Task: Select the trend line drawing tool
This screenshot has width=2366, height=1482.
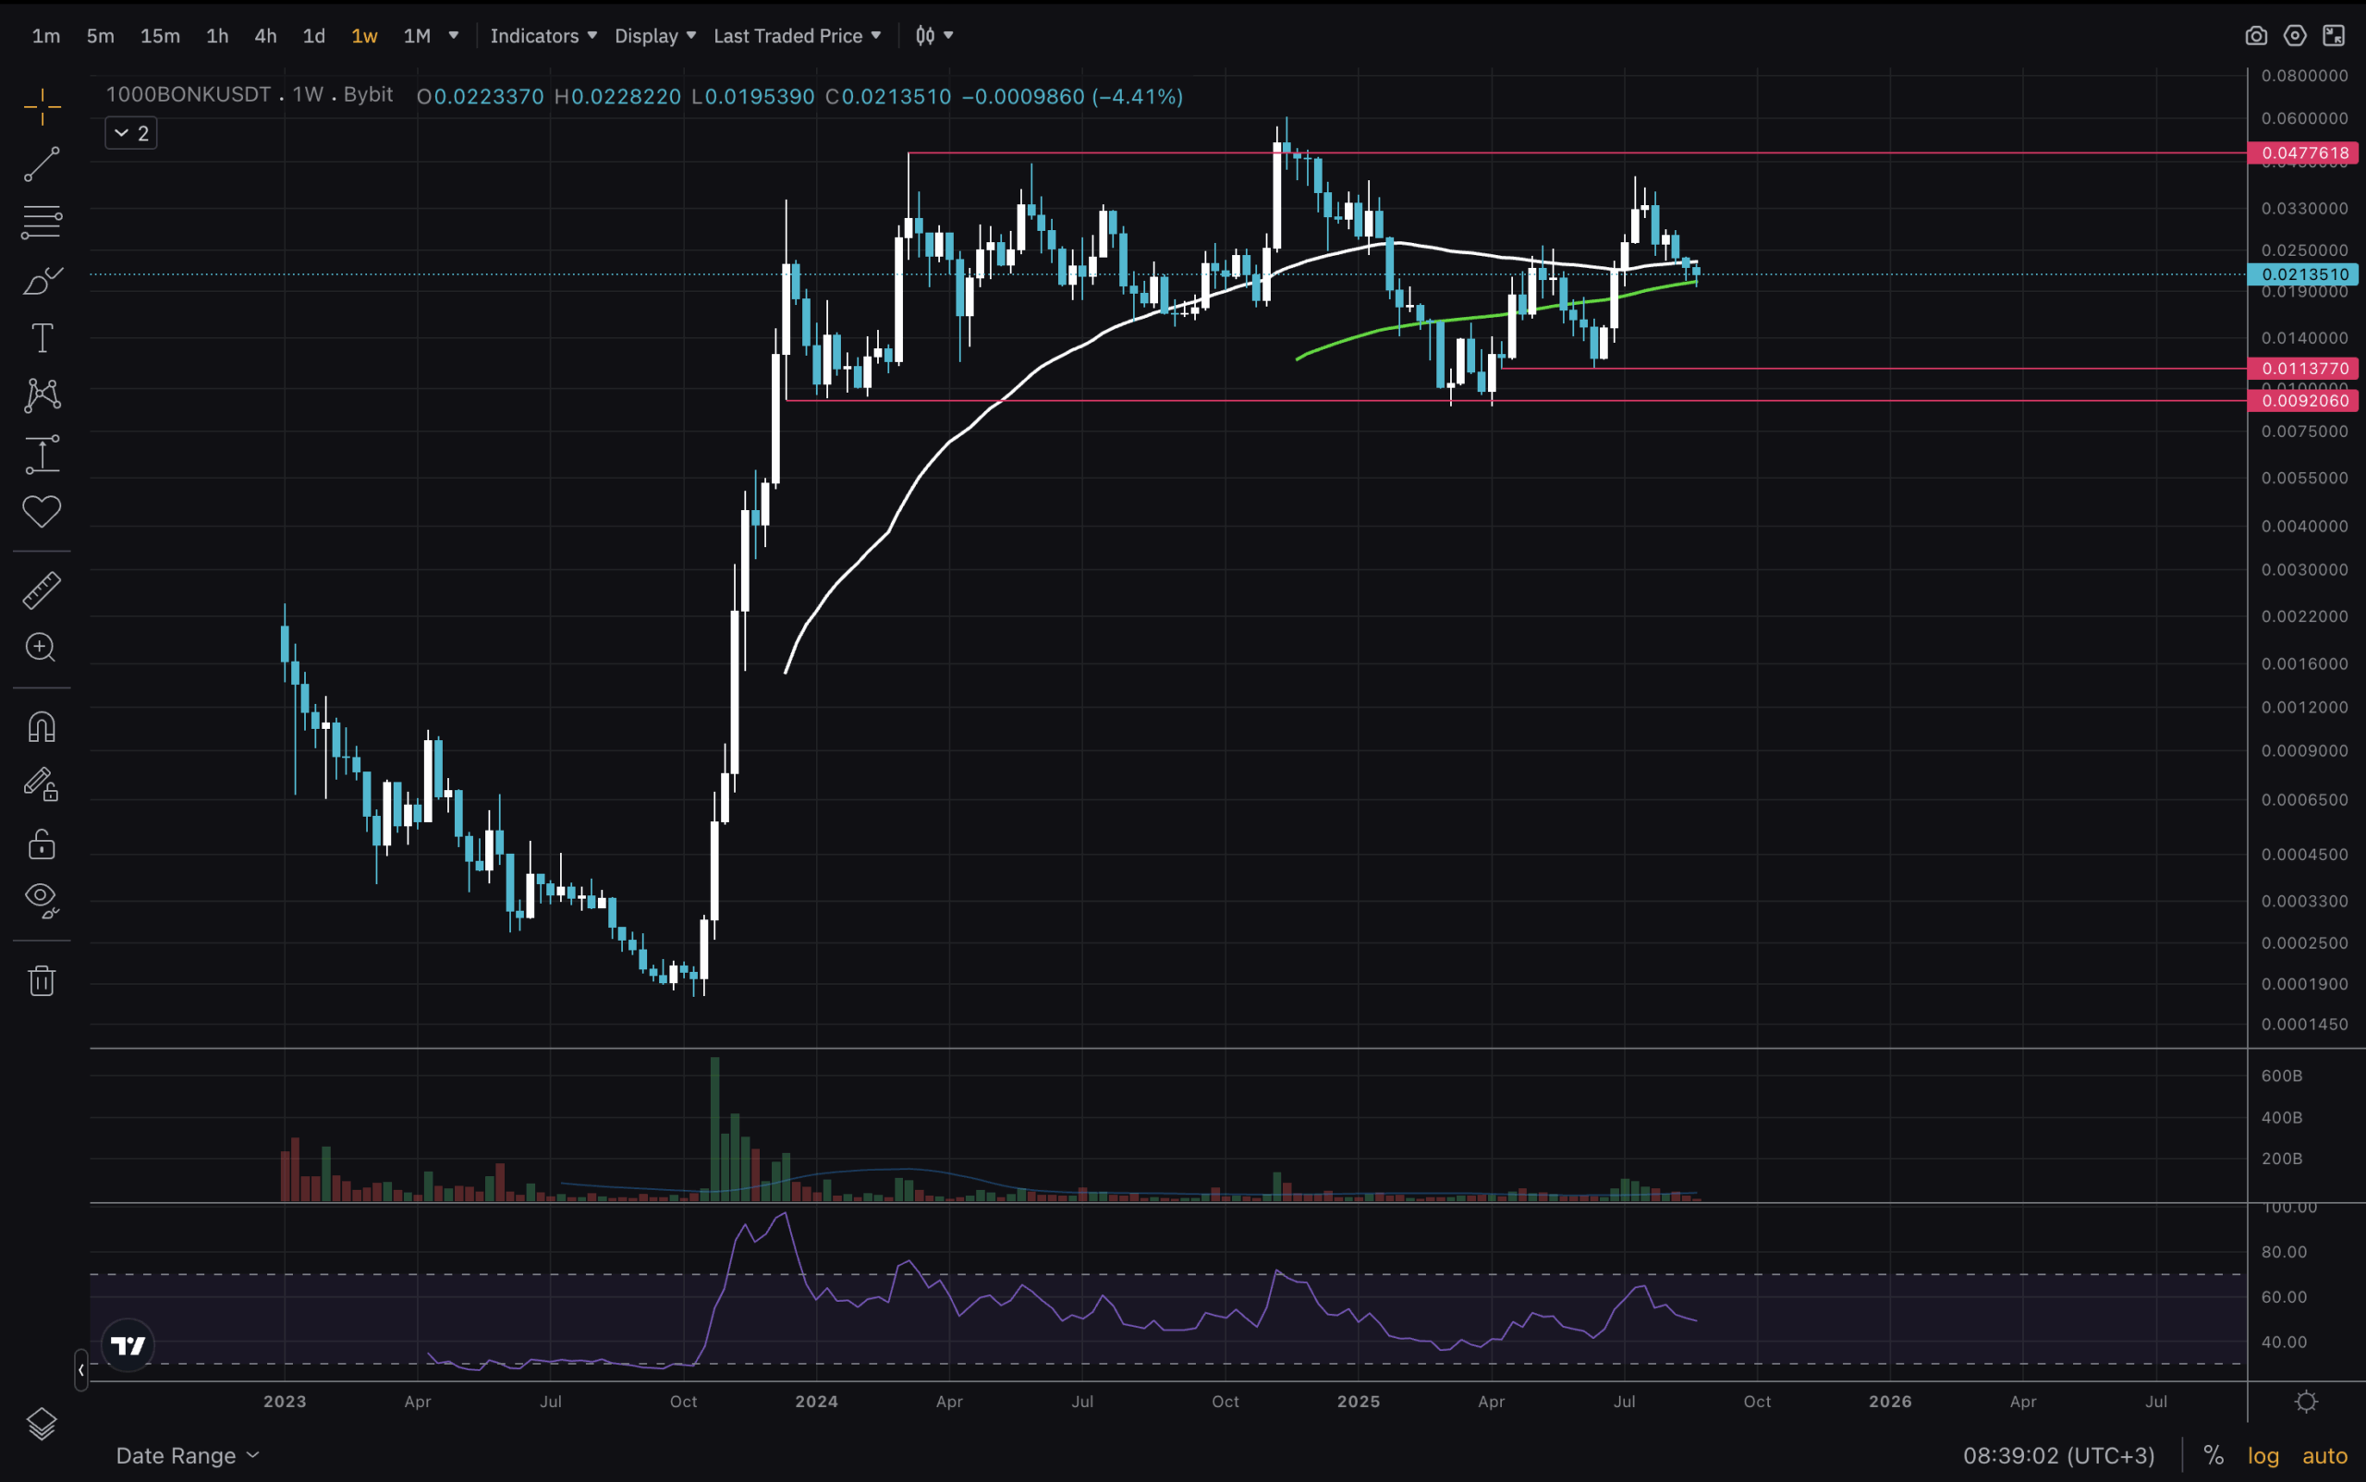Action: point(42,164)
